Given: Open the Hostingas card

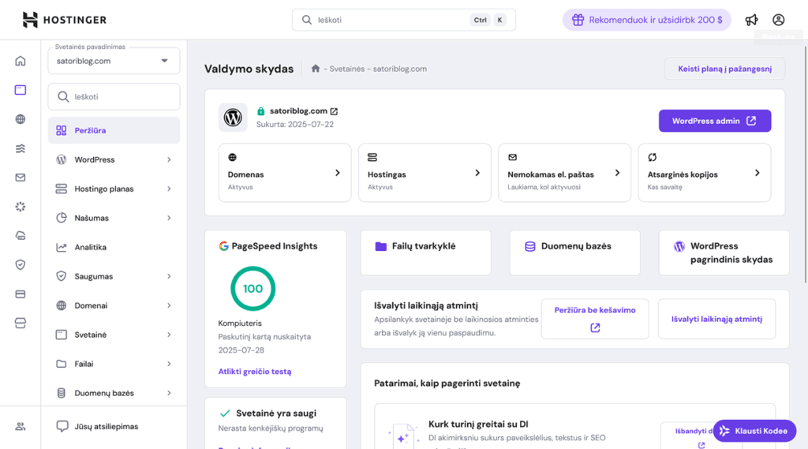Looking at the screenshot, I should coord(425,173).
